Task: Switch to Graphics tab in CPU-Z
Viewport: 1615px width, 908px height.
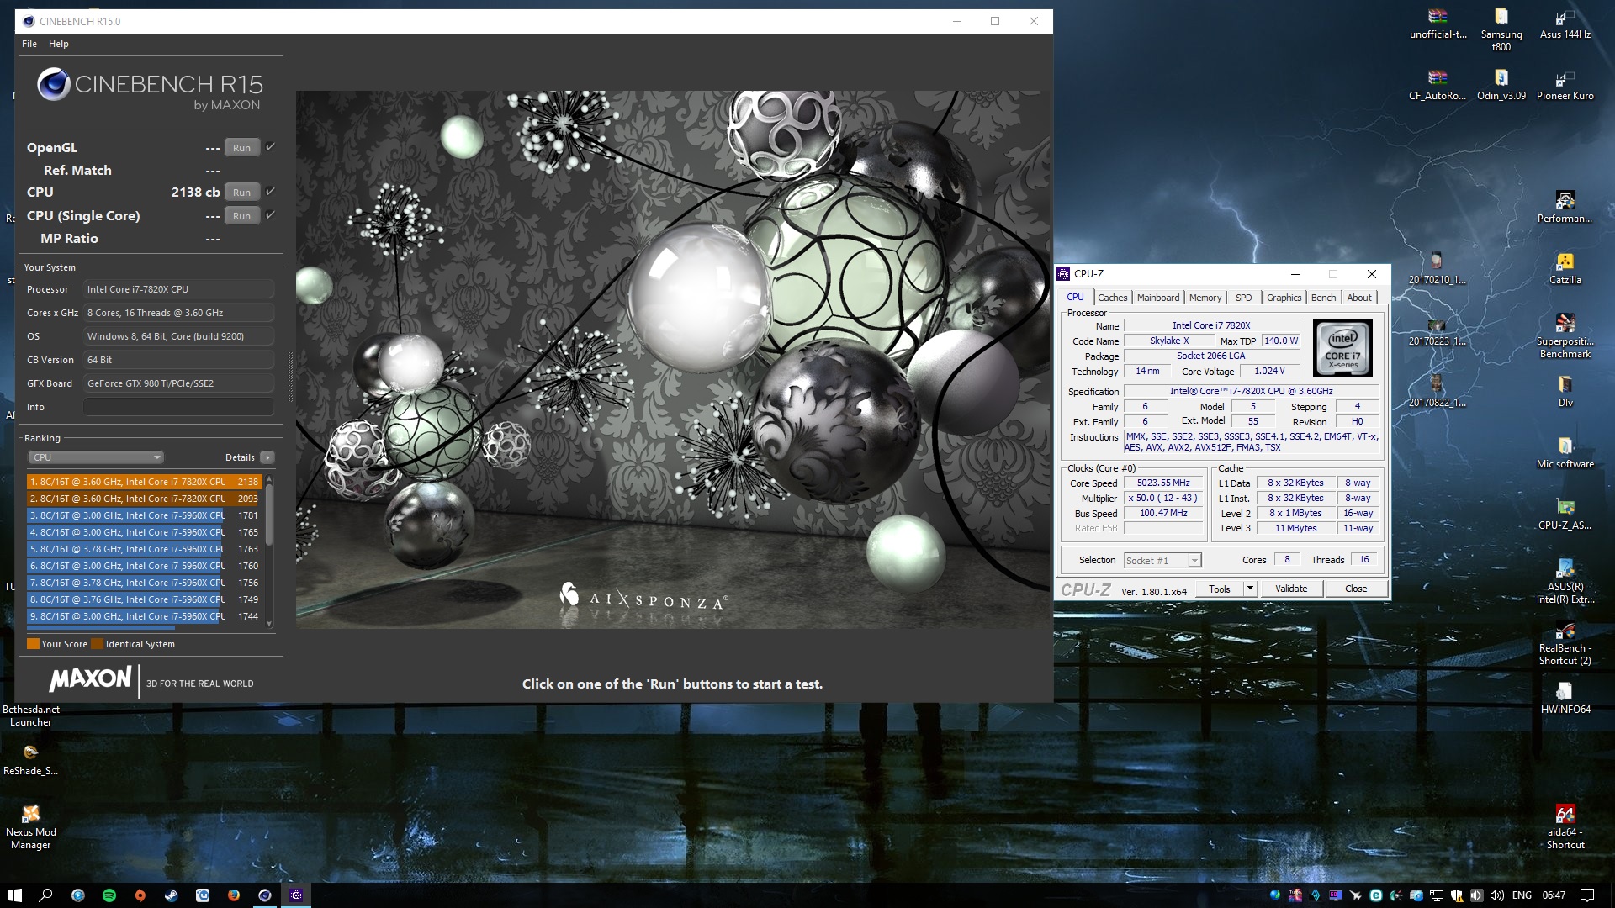Action: point(1284,298)
